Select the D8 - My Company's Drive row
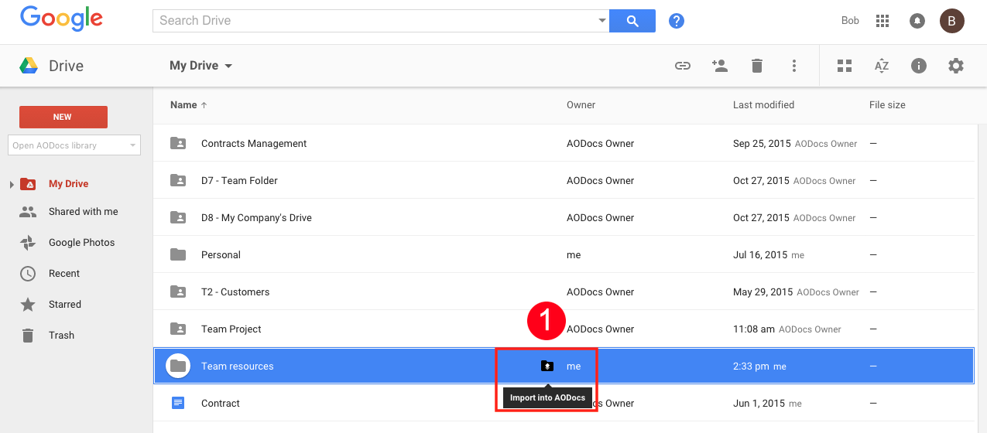987x433 pixels. click(x=564, y=218)
